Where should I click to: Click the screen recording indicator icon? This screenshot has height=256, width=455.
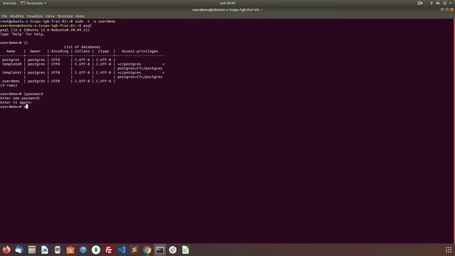click(x=420, y=3)
